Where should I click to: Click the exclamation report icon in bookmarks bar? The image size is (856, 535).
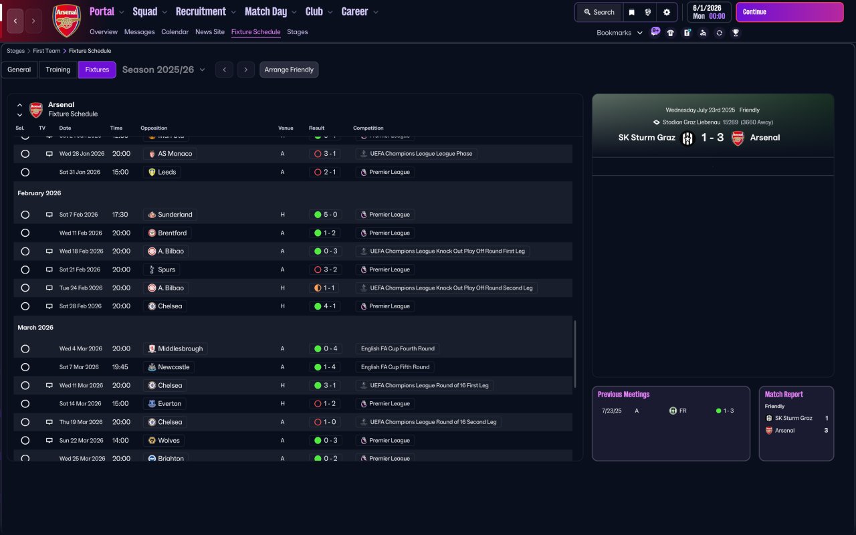pos(687,33)
